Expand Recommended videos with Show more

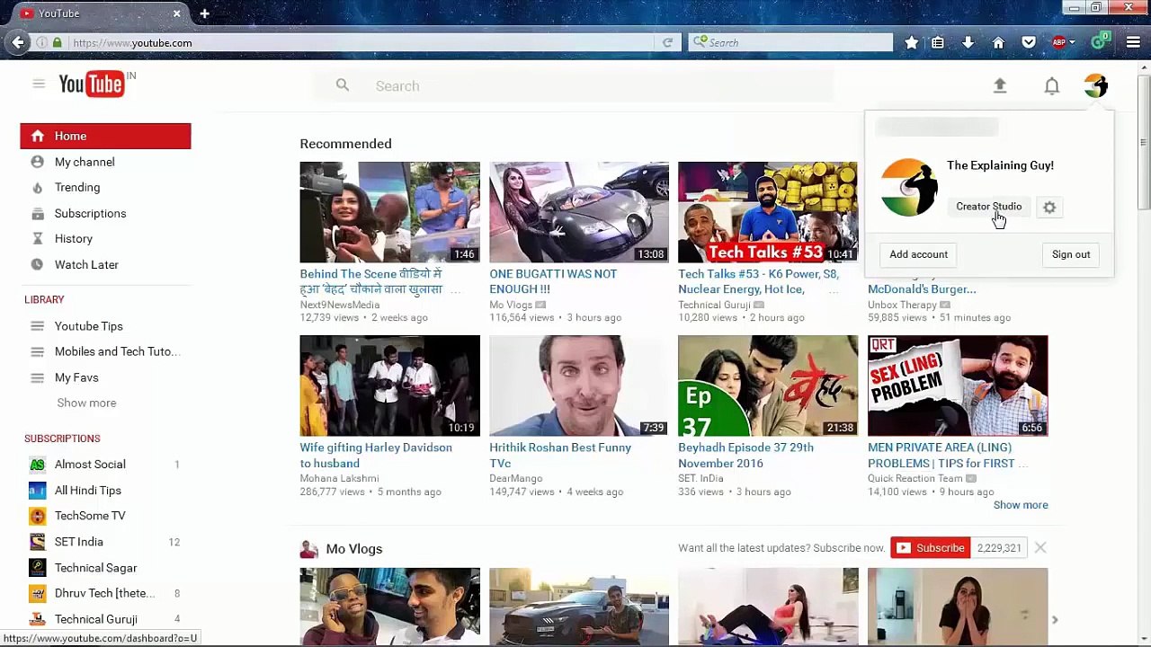click(x=1021, y=505)
